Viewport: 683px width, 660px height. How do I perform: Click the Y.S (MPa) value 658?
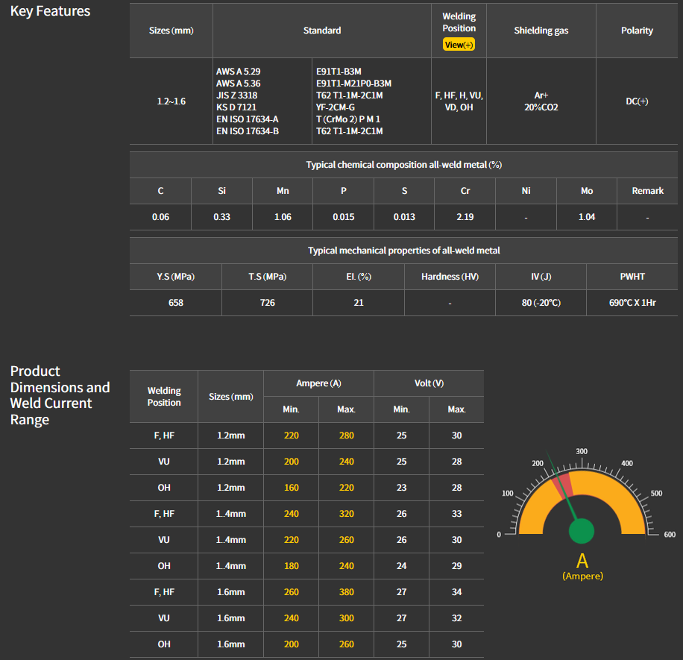tap(175, 303)
